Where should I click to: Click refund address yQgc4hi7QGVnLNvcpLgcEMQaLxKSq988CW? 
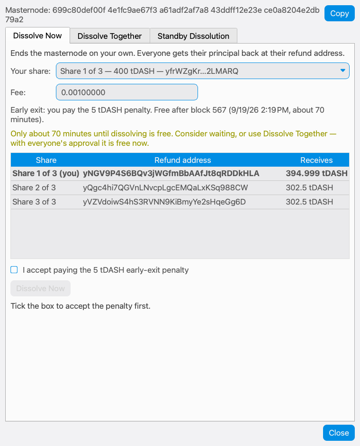click(165, 188)
